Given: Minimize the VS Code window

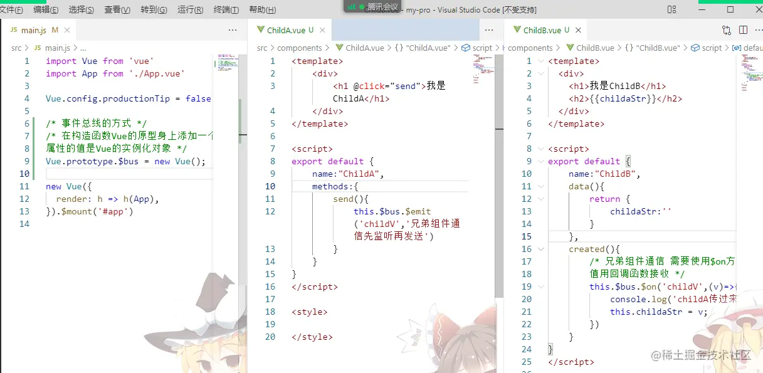Looking at the screenshot, I should pos(703,9).
